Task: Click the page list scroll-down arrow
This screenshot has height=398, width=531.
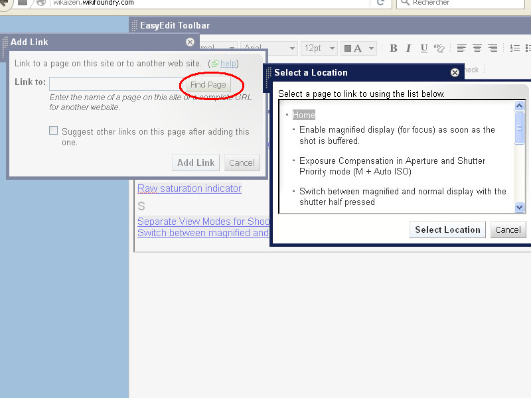Action: click(519, 207)
